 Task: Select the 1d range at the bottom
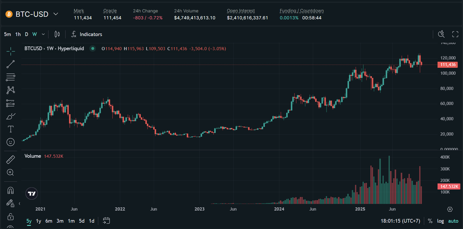pyautogui.click(x=91, y=221)
